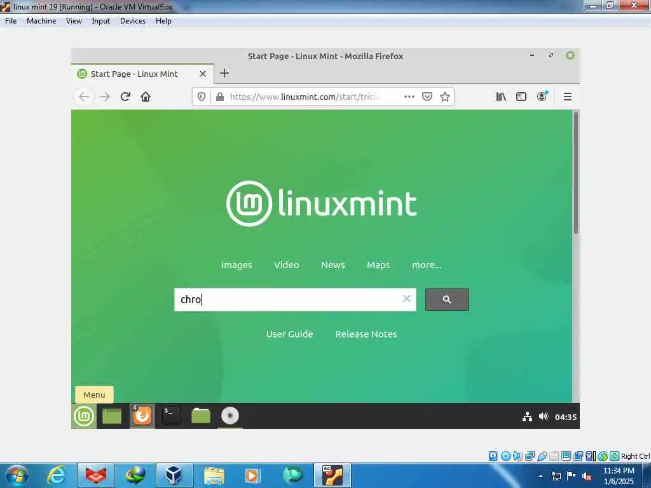Open Windows Start button

point(17,475)
